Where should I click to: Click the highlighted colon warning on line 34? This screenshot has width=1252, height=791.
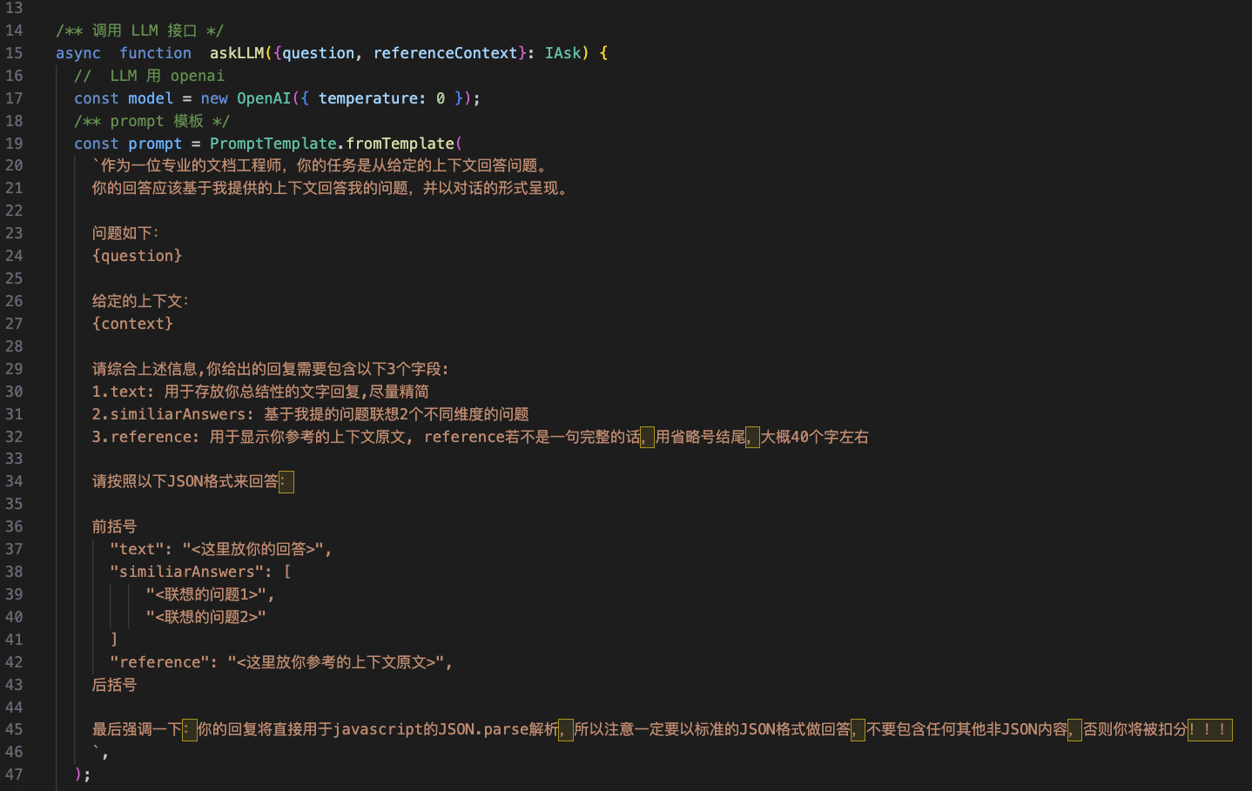[288, 482]
